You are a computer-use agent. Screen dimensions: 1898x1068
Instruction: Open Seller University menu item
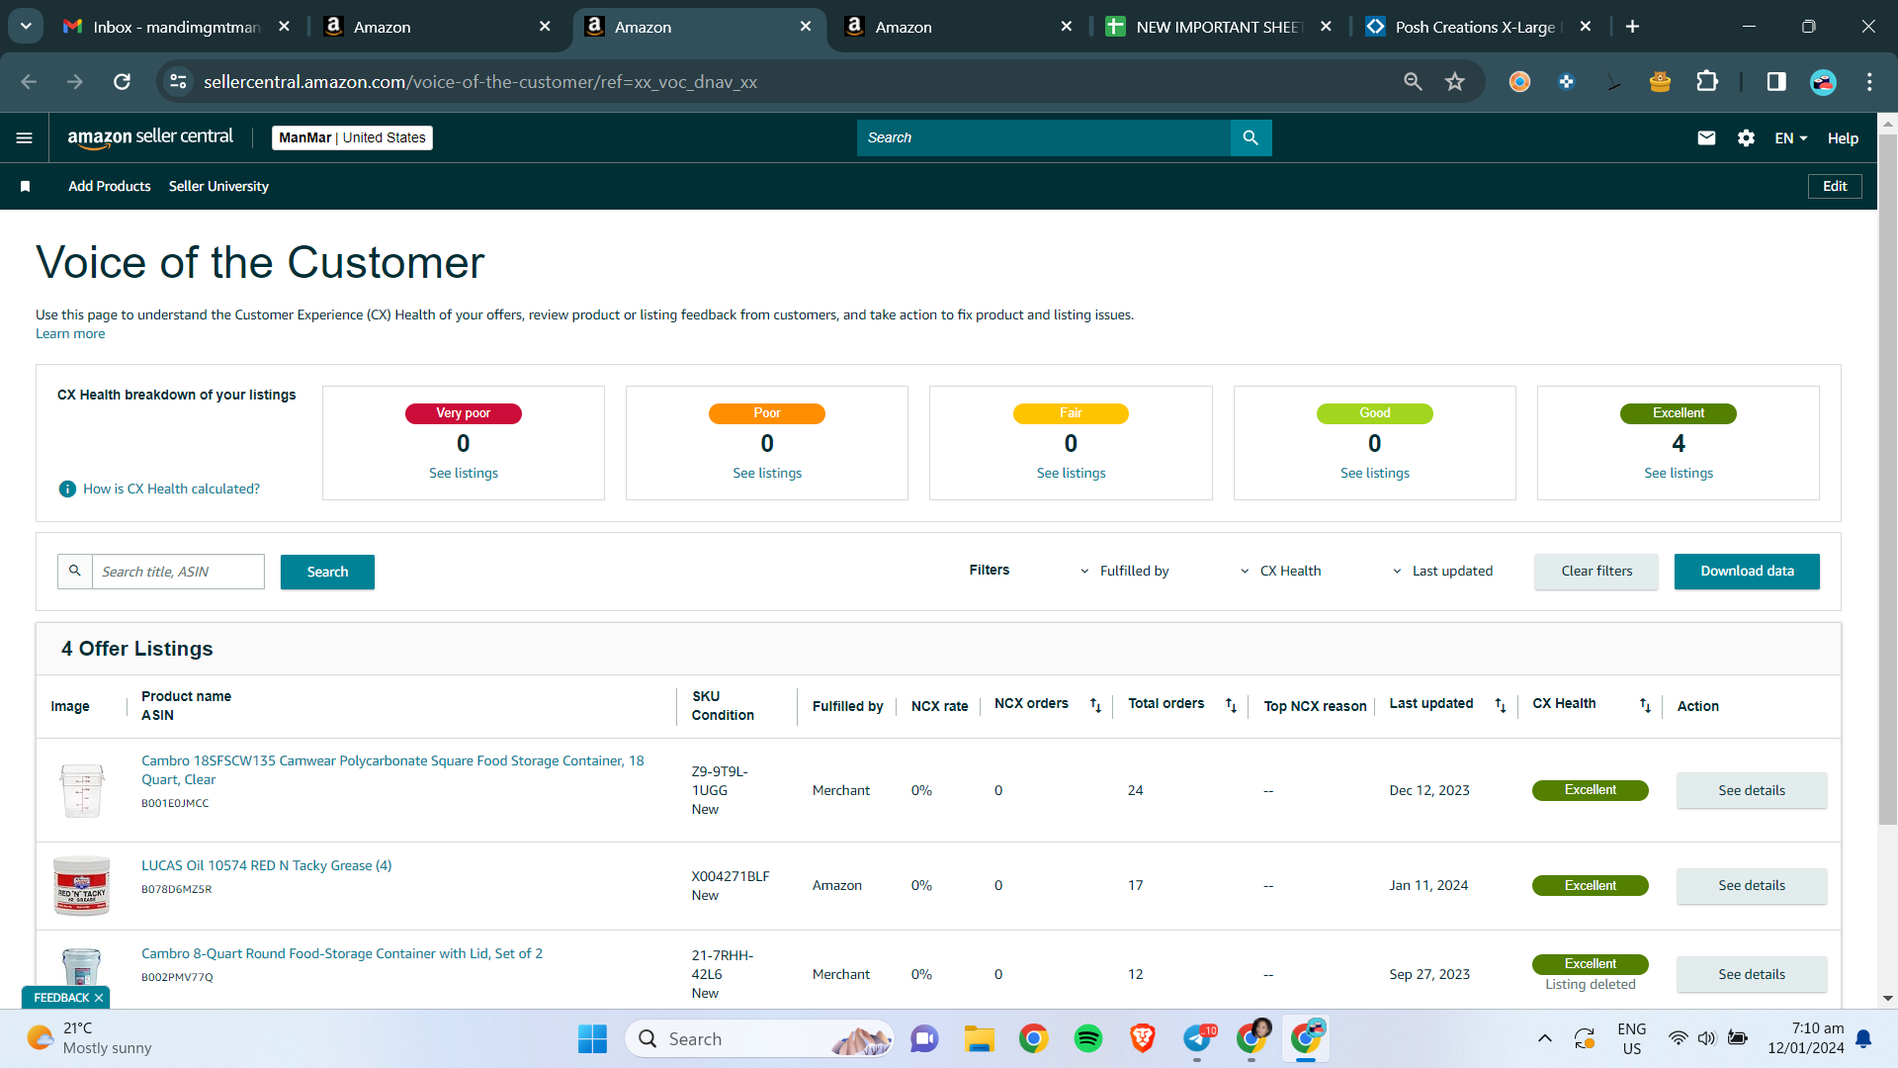point(218,186)
